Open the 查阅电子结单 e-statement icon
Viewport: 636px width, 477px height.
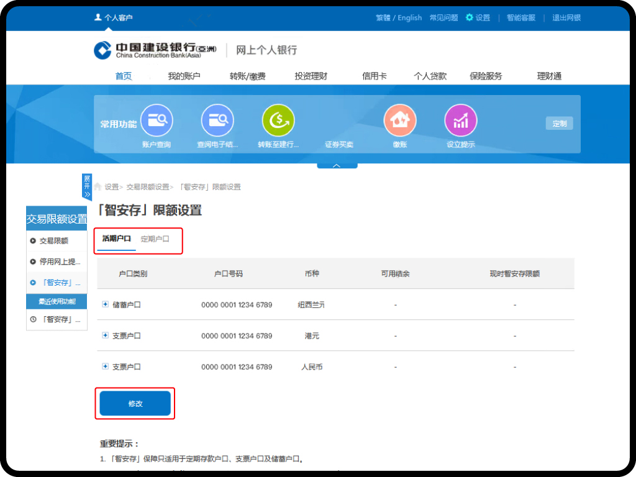(x=217, y=120)
